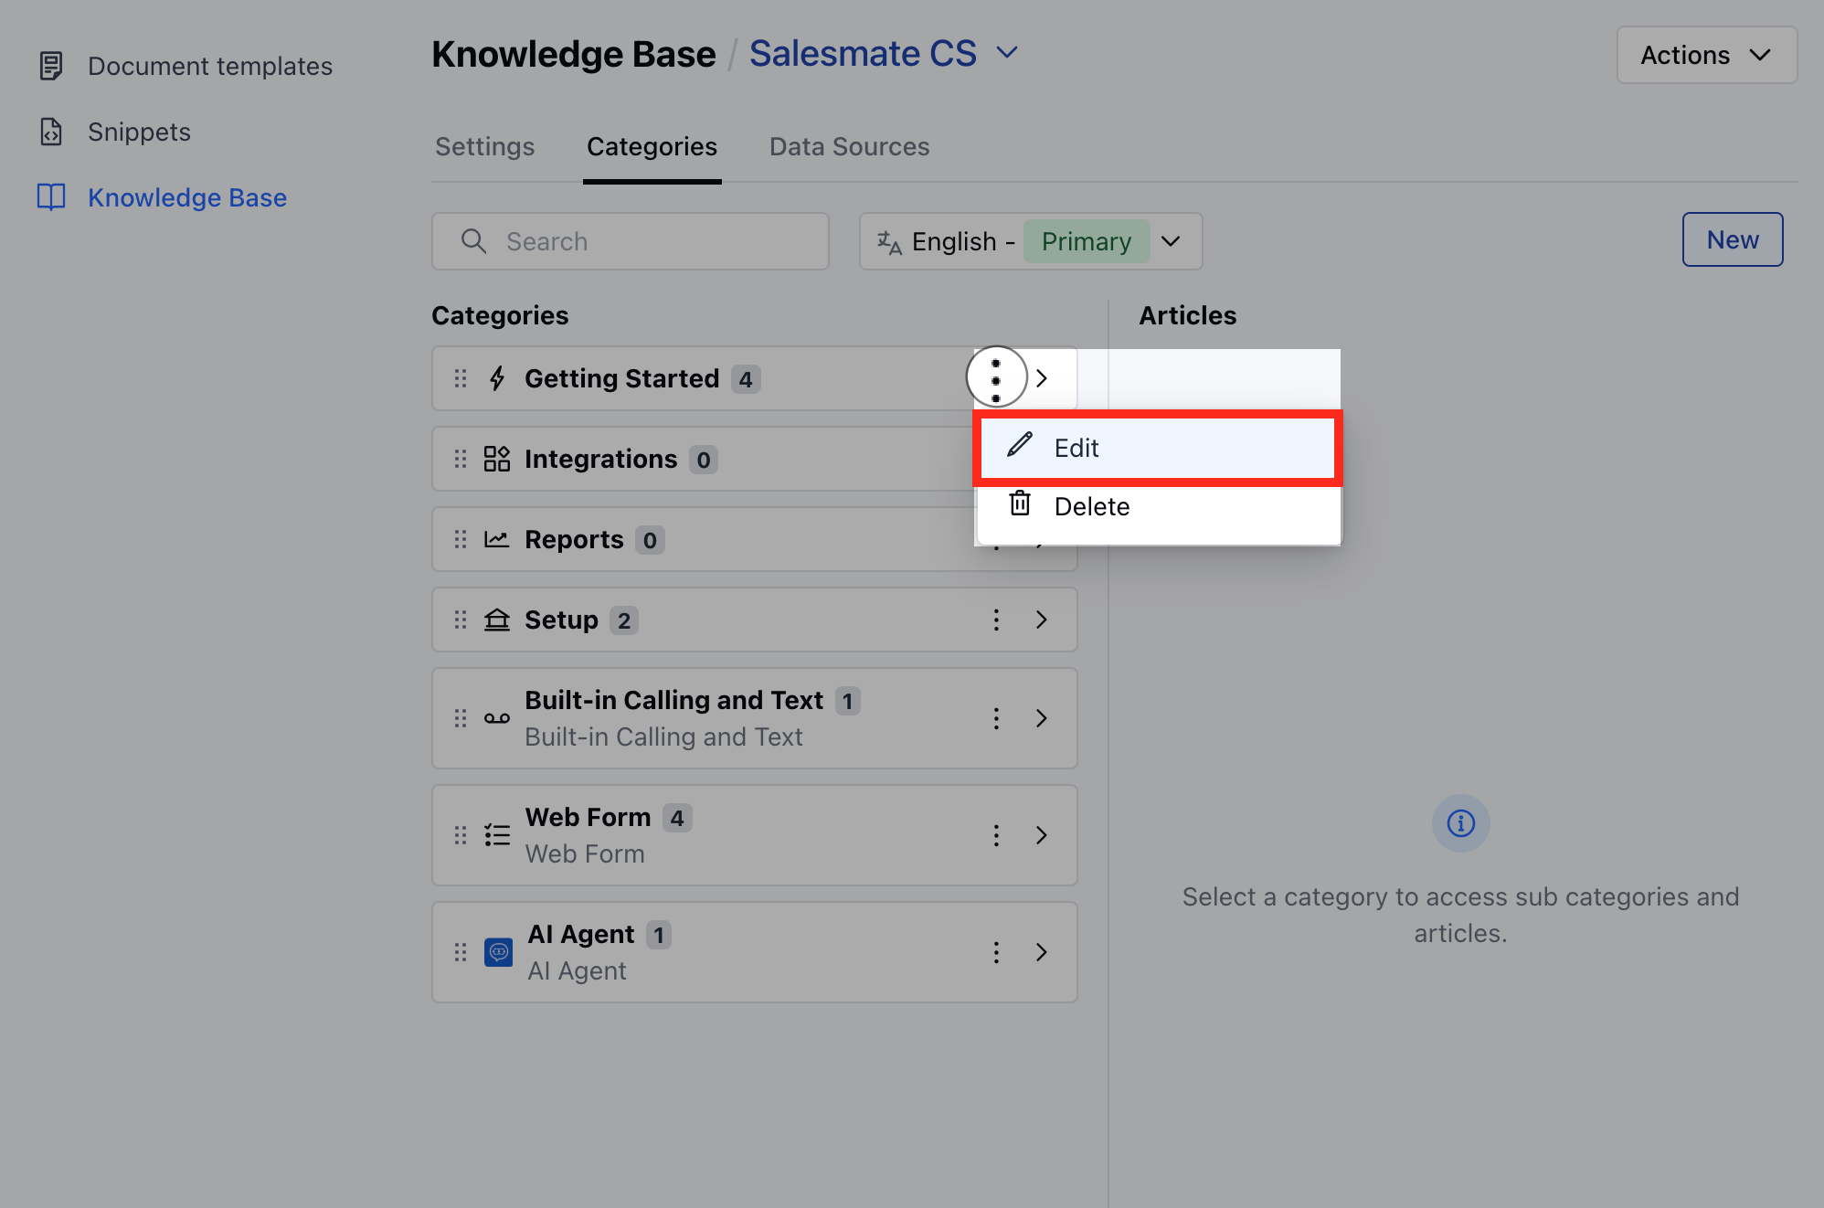Switch to the Data Sources tab

click(849, 147)
